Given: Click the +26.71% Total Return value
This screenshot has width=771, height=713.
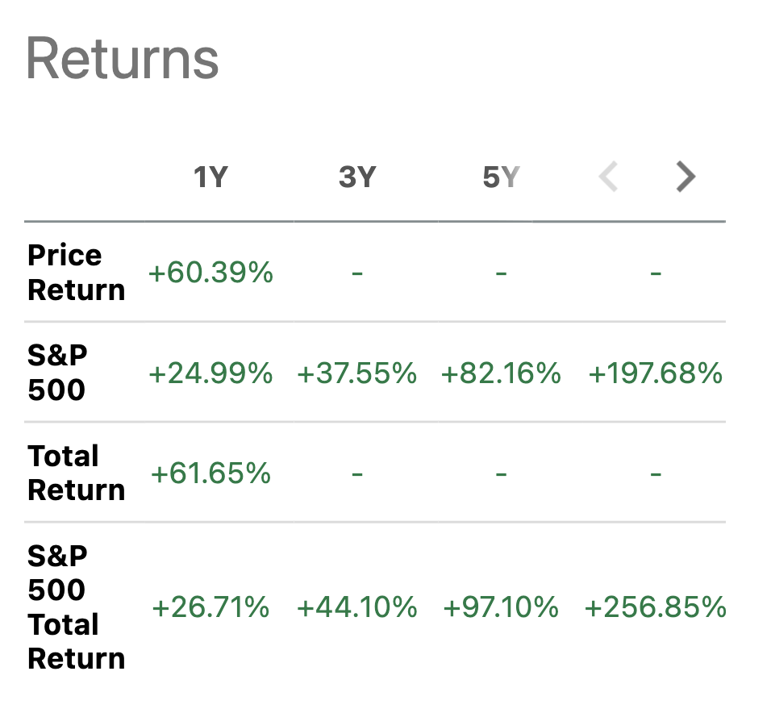Looking at the screenshot, I should 211,608.
